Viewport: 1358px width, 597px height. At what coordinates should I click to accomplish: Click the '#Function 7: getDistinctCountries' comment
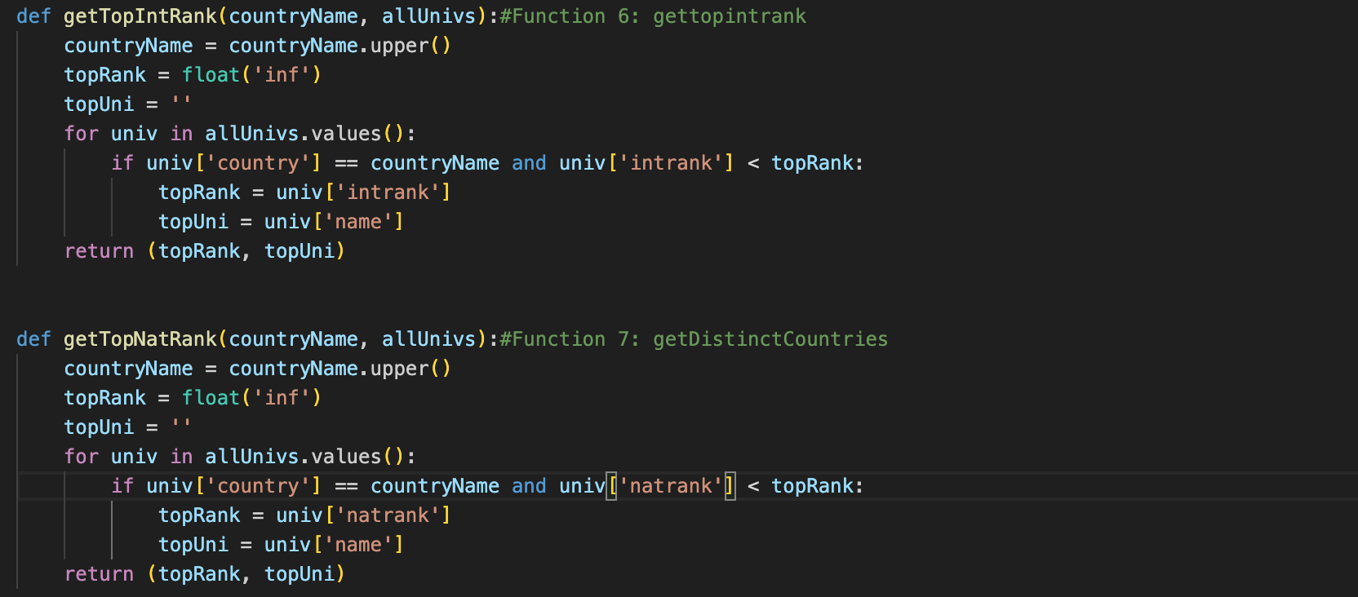pos(694,339)
